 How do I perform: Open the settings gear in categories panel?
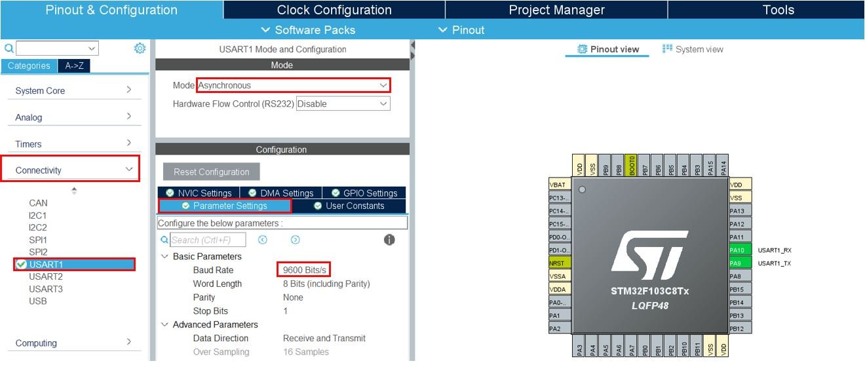pyautogui.click(x=140, y=48)
